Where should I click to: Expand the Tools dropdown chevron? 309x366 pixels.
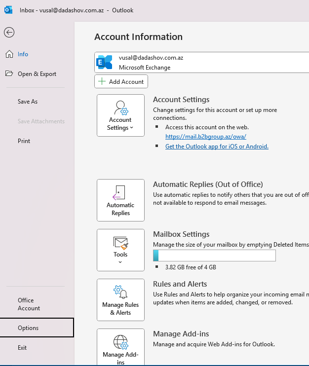120,262
